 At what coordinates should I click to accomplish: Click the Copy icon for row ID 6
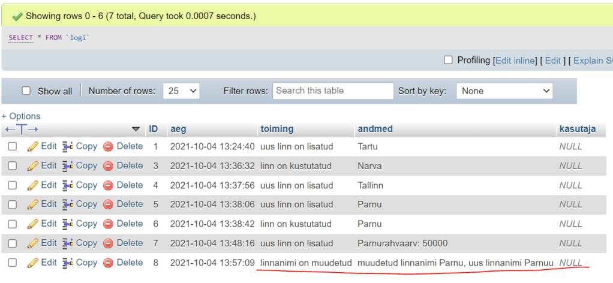(68, 224)
